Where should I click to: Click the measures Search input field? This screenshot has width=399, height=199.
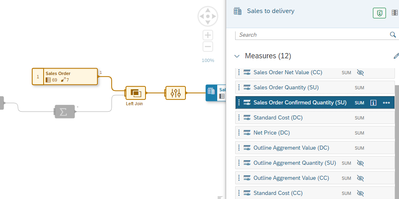coord(312,35)
